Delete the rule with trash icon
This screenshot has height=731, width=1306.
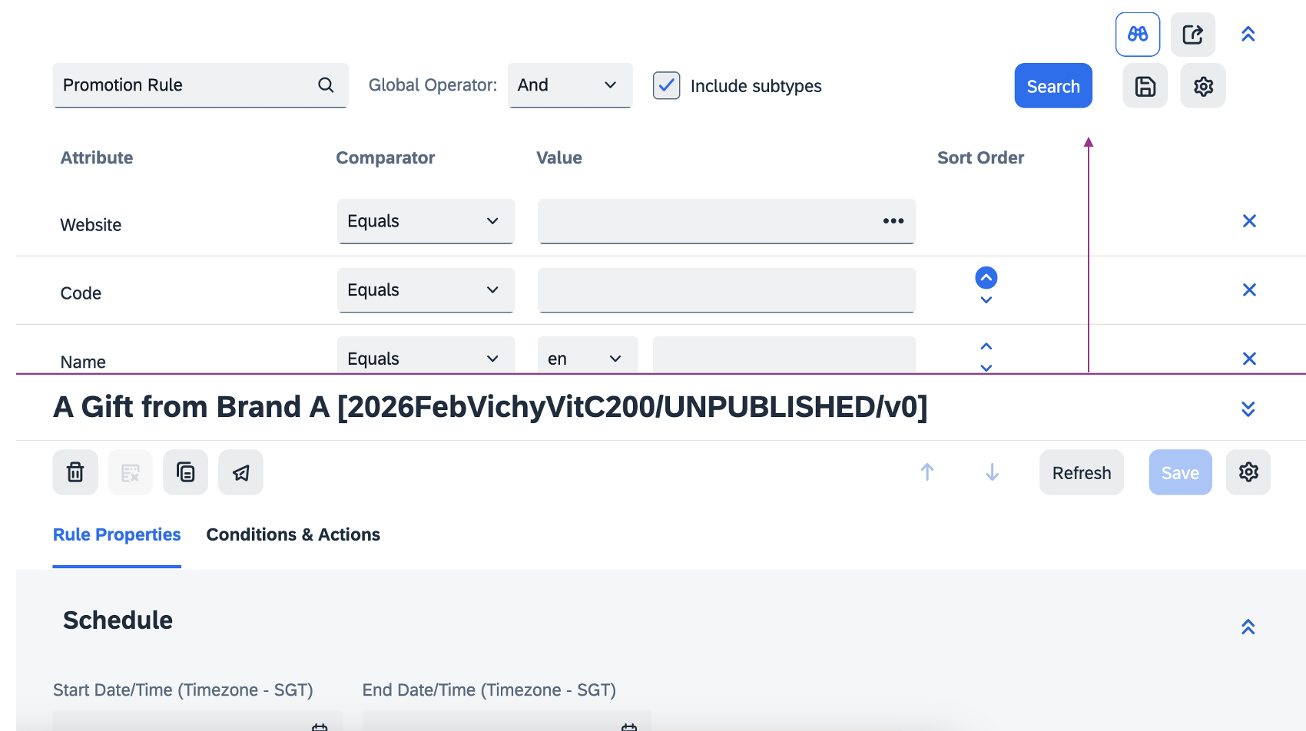pos(75,472)
